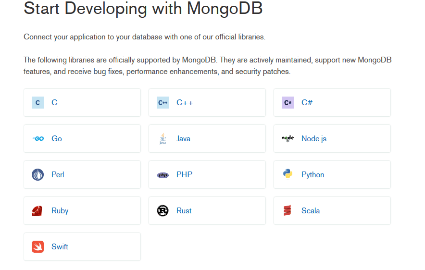Click the Go gopher logo icon
Viewport: 425px width, 270px height.
(37, 138)
